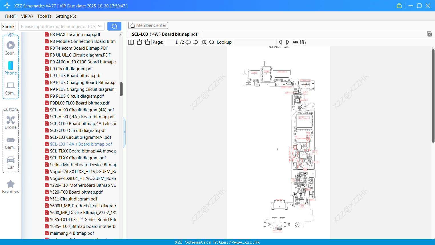Open Y320-T00 Board bitmap.pdf

coord(76,192)
